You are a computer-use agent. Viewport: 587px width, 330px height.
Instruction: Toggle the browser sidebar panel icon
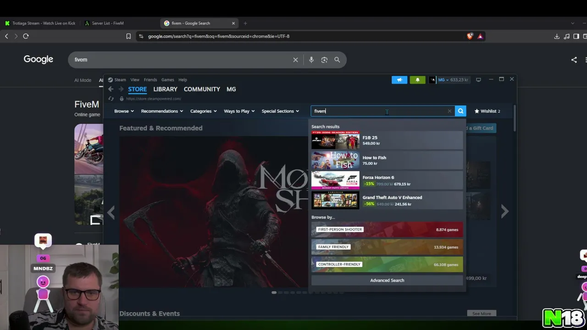coord(576,36)
